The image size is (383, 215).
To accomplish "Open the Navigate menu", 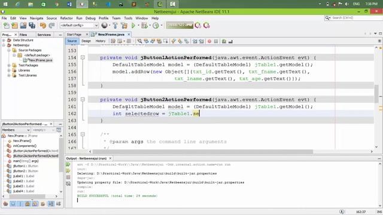I will tap(37, 19).
